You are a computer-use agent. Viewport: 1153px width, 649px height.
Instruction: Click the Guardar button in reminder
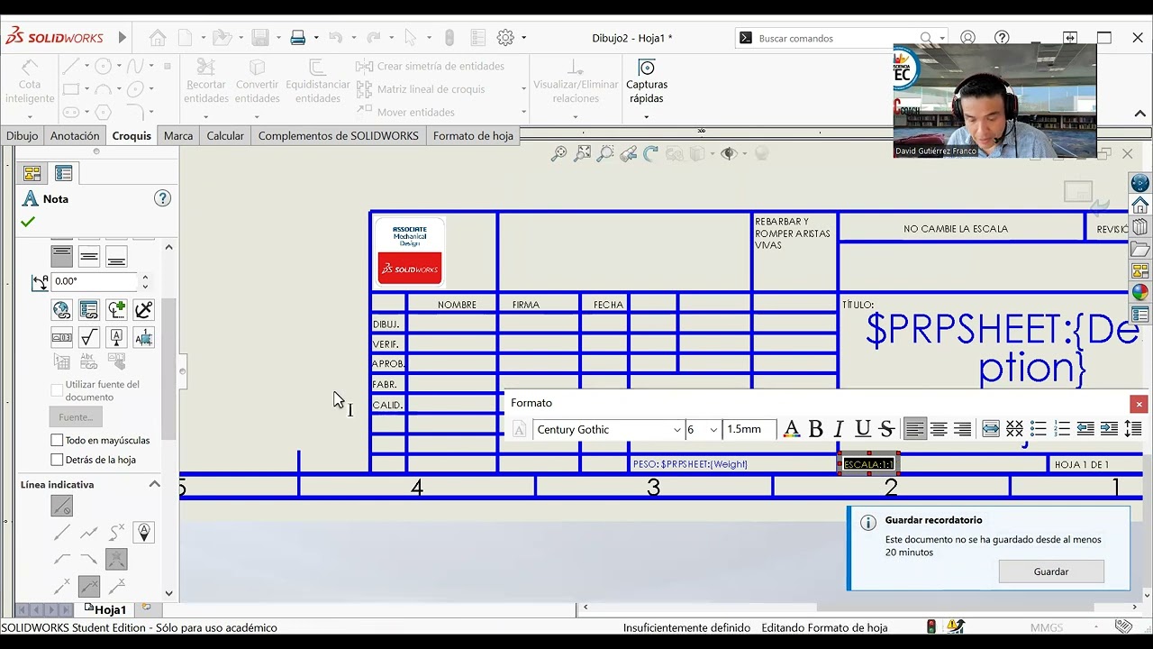coord(1051,571)
